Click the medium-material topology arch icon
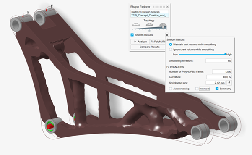This screenshot has height=155, width=252. pos(149,24)
